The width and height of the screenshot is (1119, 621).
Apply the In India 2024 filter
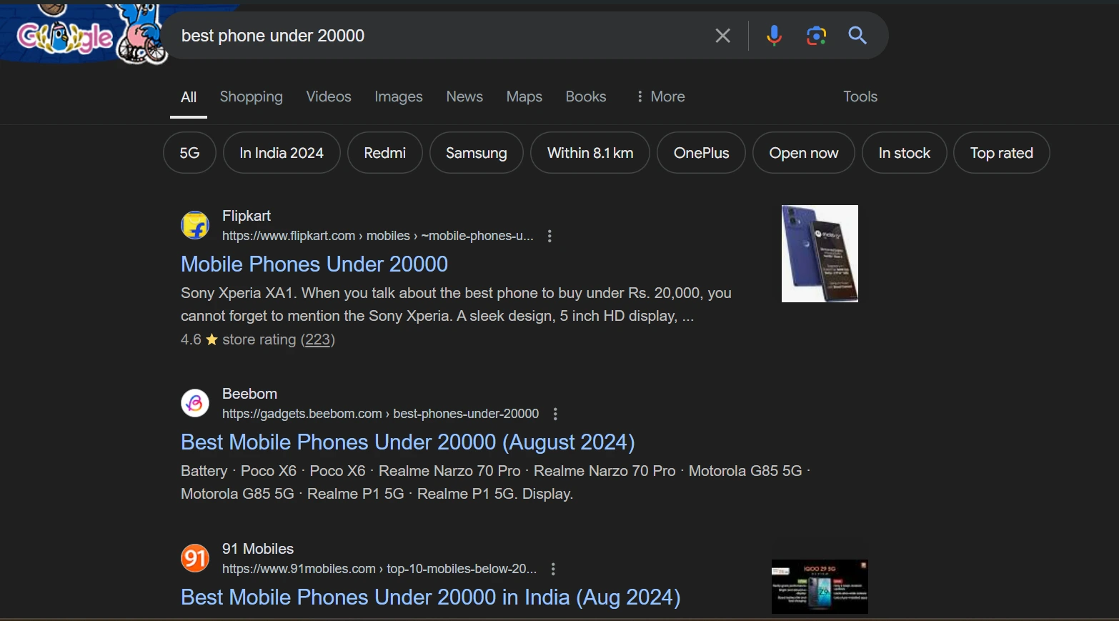282,153
